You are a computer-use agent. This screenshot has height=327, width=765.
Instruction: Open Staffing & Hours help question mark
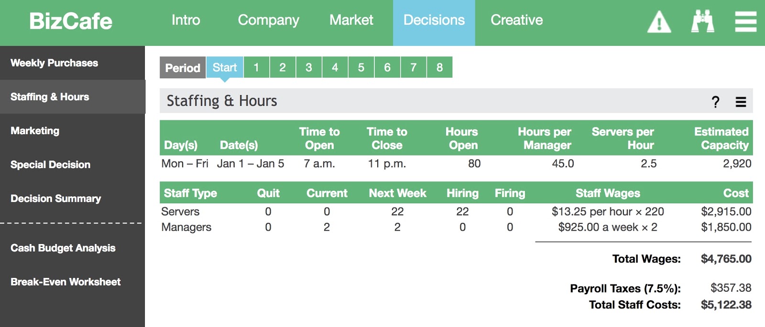click(715, 101)
